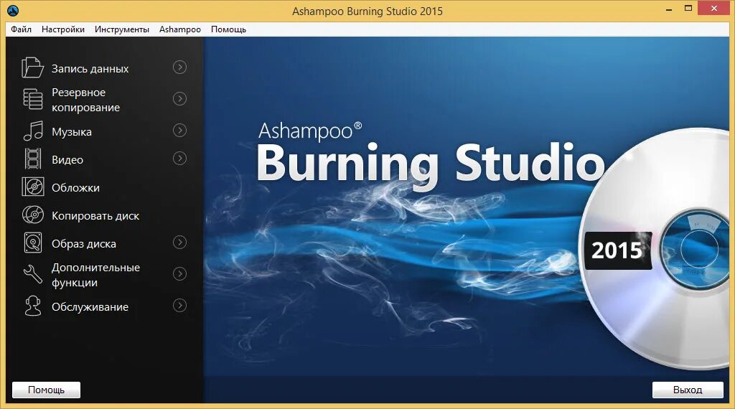Click the Ashampoo app icon in title bar

click(x=13, y=10)
